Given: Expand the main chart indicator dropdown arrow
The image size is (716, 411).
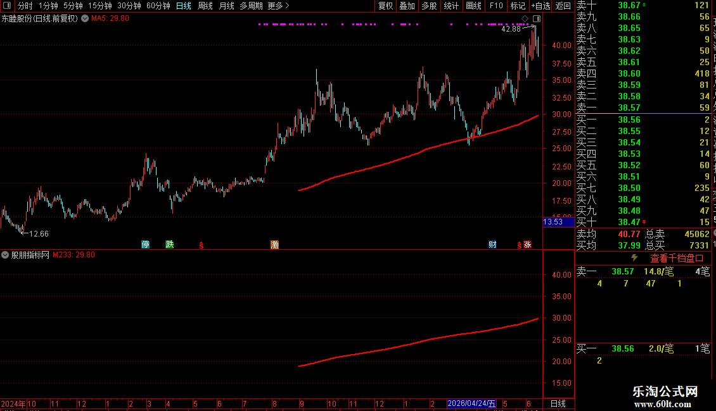Looking at the screenshot, I should pos(85,19).
